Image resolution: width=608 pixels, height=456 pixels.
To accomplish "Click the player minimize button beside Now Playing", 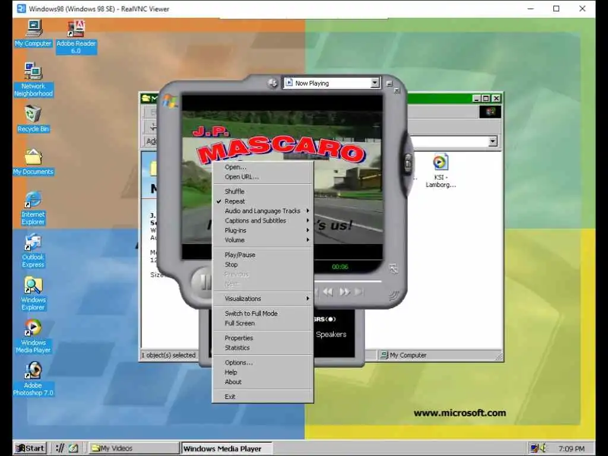I will pos(389,83).
